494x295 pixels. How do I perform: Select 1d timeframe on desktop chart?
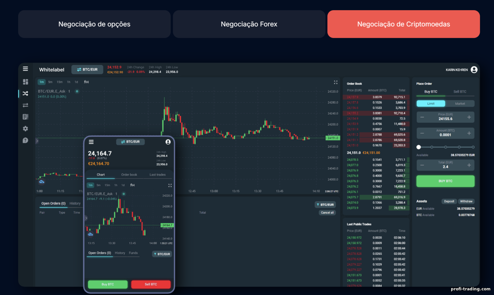point(76,82)
